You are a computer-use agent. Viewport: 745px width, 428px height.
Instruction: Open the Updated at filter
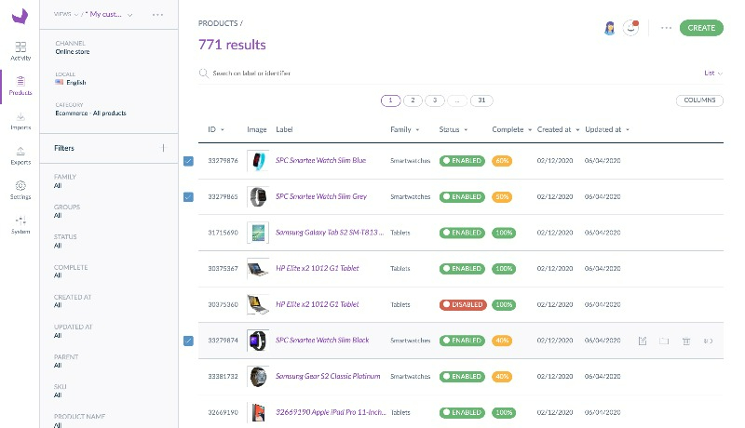point(74,330)
